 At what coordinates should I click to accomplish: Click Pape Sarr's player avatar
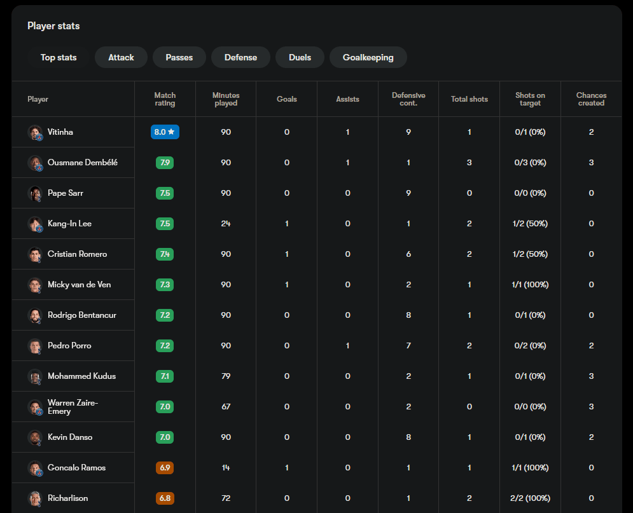[x=35, y=193]
